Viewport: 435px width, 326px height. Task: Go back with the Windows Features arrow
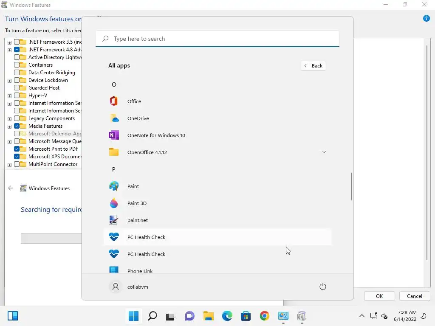pos(11,188)
